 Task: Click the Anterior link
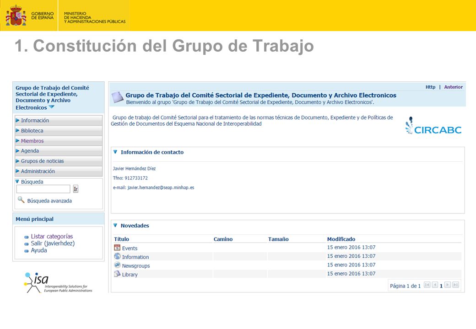point(453,87)
